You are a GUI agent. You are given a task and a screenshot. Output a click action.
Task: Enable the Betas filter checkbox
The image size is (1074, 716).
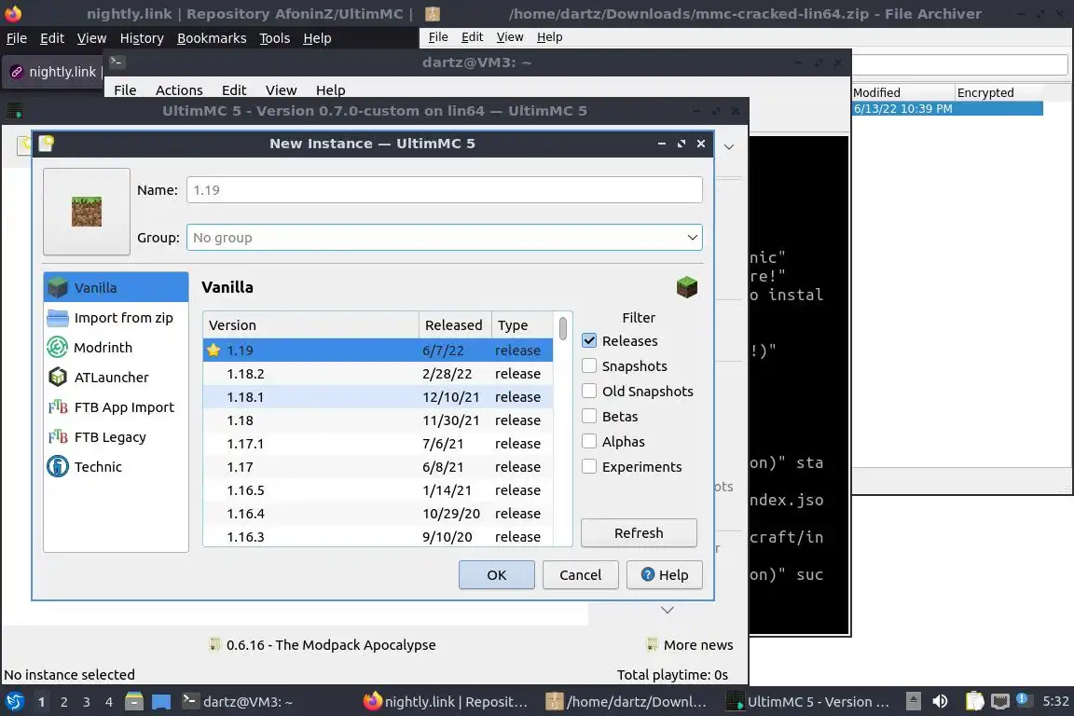coord(589,417)
